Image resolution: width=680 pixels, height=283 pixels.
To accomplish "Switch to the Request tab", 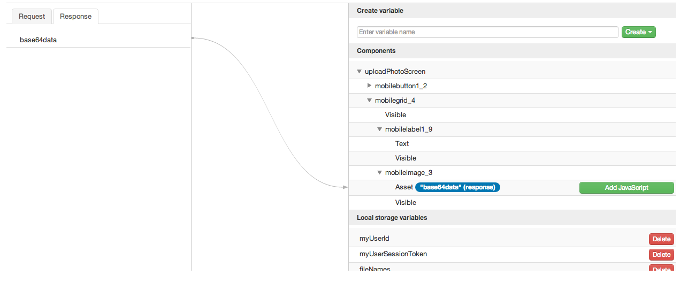I will coord(32,16).
